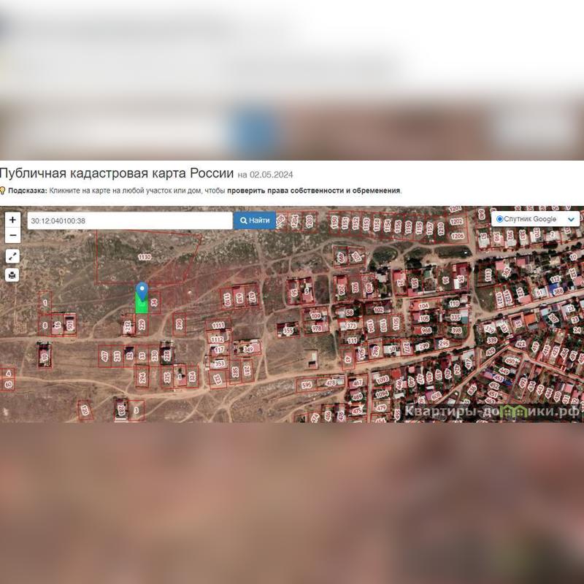584x584 pixels.
Task: Select the green highlighted land parcel
Action: tap(142, 305)
